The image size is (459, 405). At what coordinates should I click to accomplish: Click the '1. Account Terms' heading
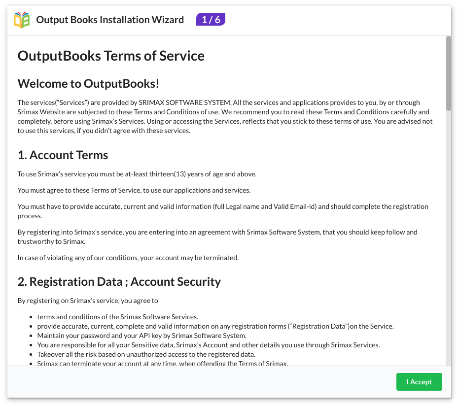(x=63, y=155)
